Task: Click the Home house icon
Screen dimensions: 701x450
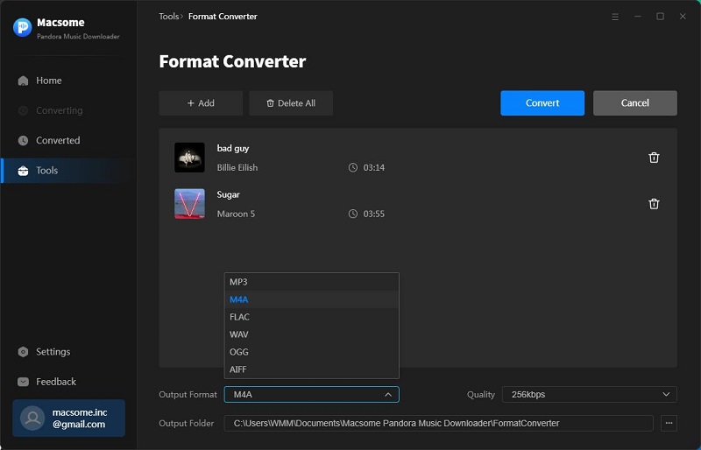Action: pos(24,81)
